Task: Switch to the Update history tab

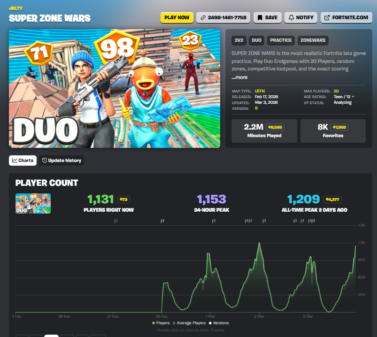Action: click(62, 161)
